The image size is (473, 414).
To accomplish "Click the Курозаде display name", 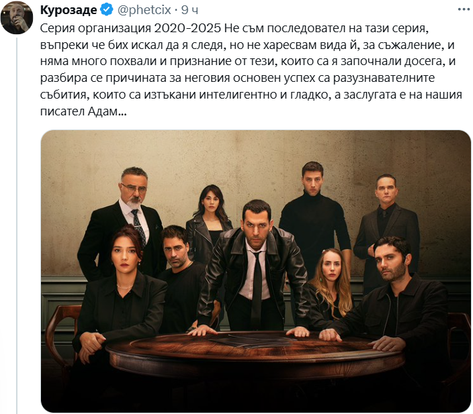I will pos(69,10).
